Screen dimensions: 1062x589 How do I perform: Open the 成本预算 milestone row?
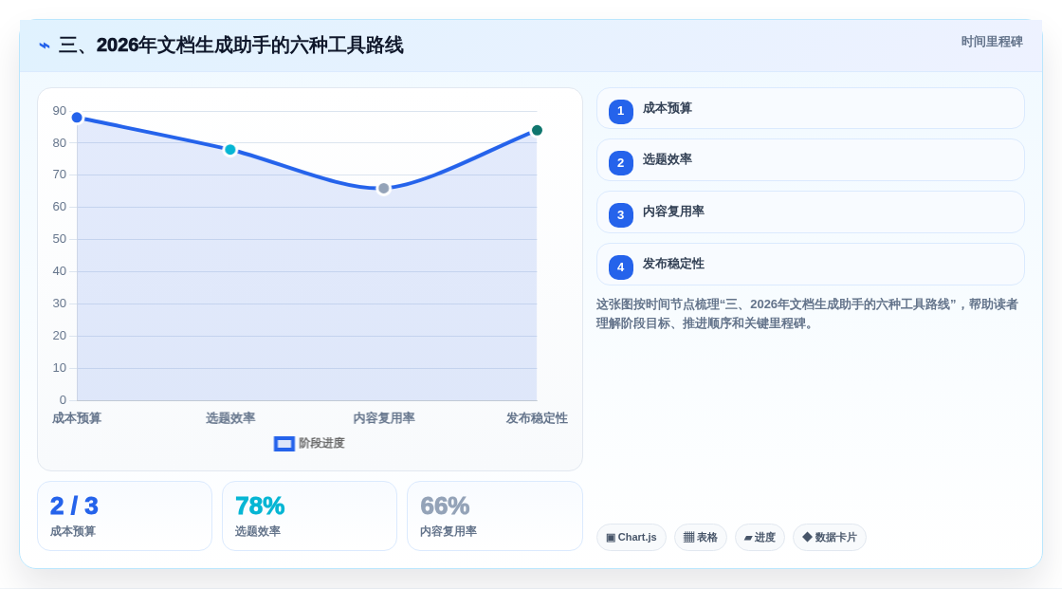tap(810, 108)
